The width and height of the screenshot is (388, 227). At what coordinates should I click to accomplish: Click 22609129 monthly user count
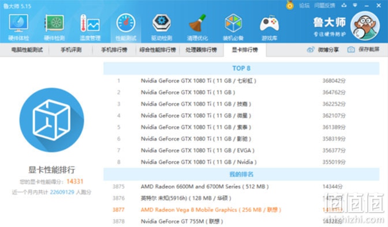pyautogui.click(x=62, y=192)
